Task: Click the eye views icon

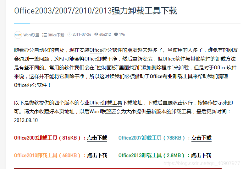Action: (96, 34)
